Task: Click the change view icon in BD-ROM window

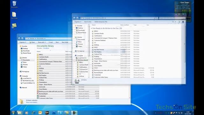Action: 173,22
